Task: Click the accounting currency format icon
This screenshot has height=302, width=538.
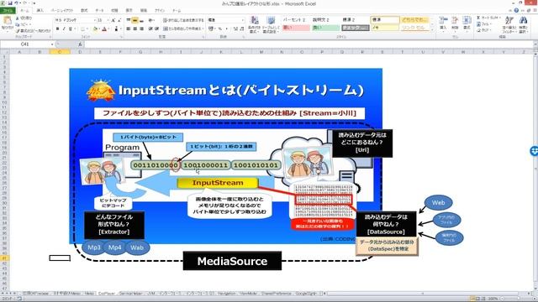Action: 211,29
